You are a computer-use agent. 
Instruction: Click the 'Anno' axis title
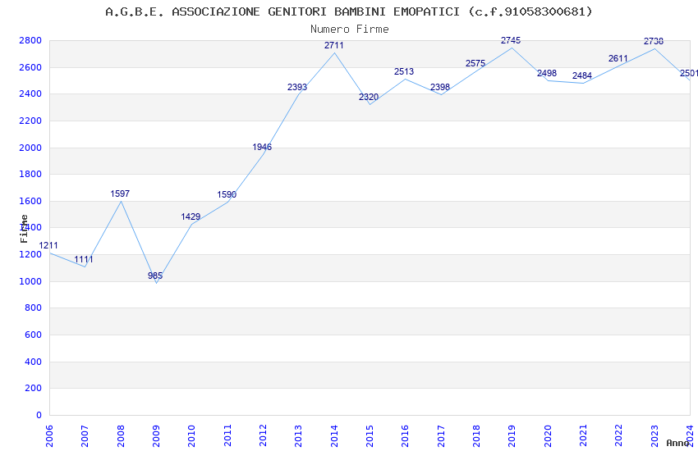pyautogui.click(x=677, y=443)
